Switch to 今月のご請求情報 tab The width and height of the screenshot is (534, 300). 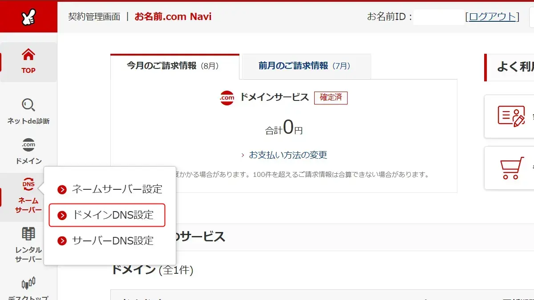(175, 66)
